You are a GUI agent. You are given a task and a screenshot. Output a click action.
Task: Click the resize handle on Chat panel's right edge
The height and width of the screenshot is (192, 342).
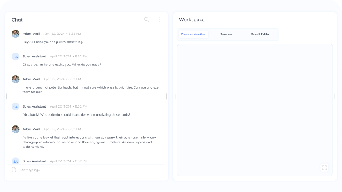[166, 96]
